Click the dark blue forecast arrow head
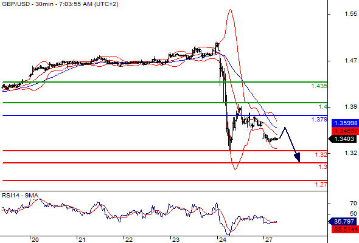The image size is (359, 243). pyautogui.click(x=297, y=157)
